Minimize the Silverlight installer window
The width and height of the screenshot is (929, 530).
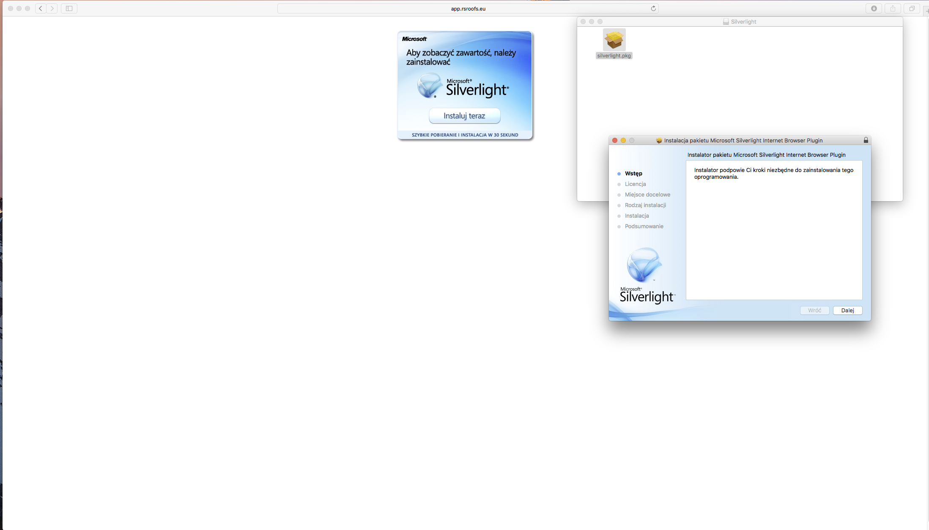pyautogui.click(x=623, y=140)
